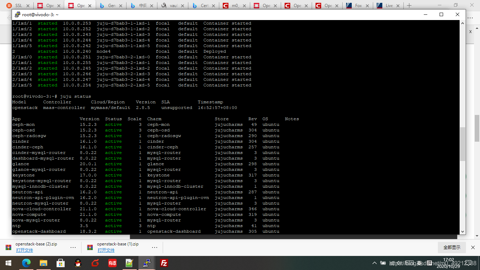Click the 'cinder-mysql-router' app row name
Image resolution: width=480 pixels, height=270 pixels.
pos(39,153)
